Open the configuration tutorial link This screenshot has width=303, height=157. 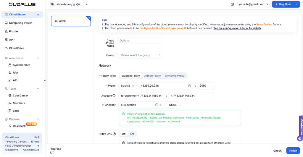[237, 28]
